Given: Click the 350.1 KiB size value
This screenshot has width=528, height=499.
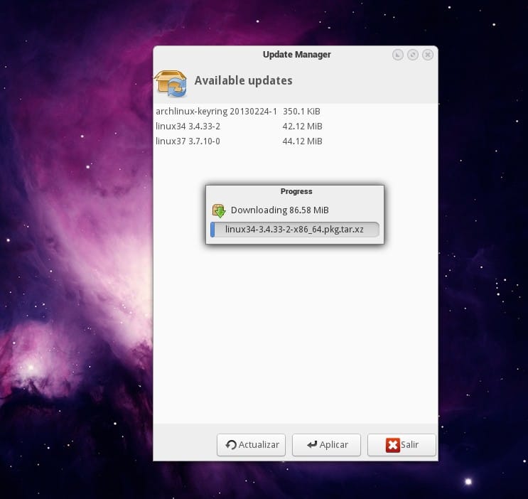Looking at the screenshot, I should [x=301, y=111].
